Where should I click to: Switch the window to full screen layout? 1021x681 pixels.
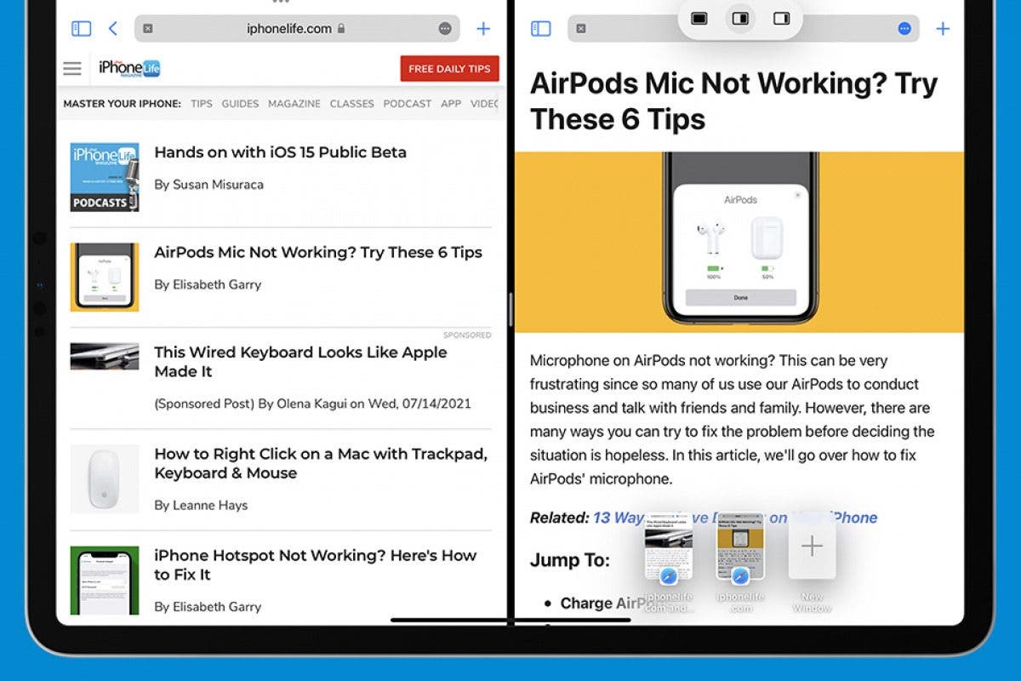tap(699, 17)
